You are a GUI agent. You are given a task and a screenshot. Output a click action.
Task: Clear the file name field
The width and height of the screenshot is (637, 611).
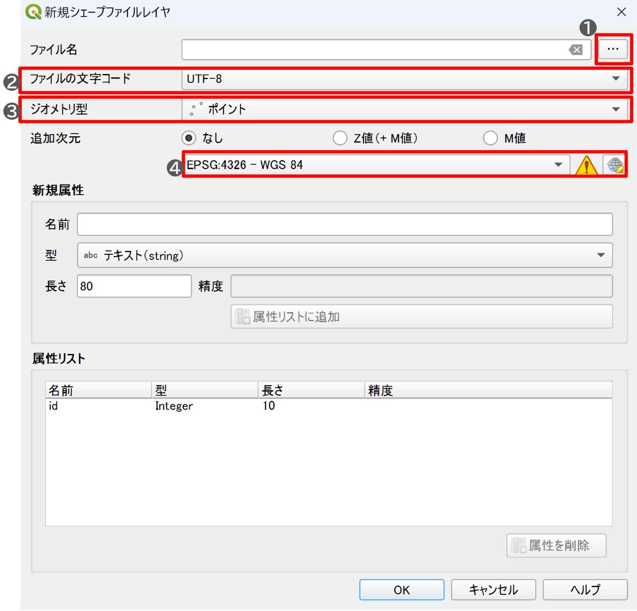576,50
